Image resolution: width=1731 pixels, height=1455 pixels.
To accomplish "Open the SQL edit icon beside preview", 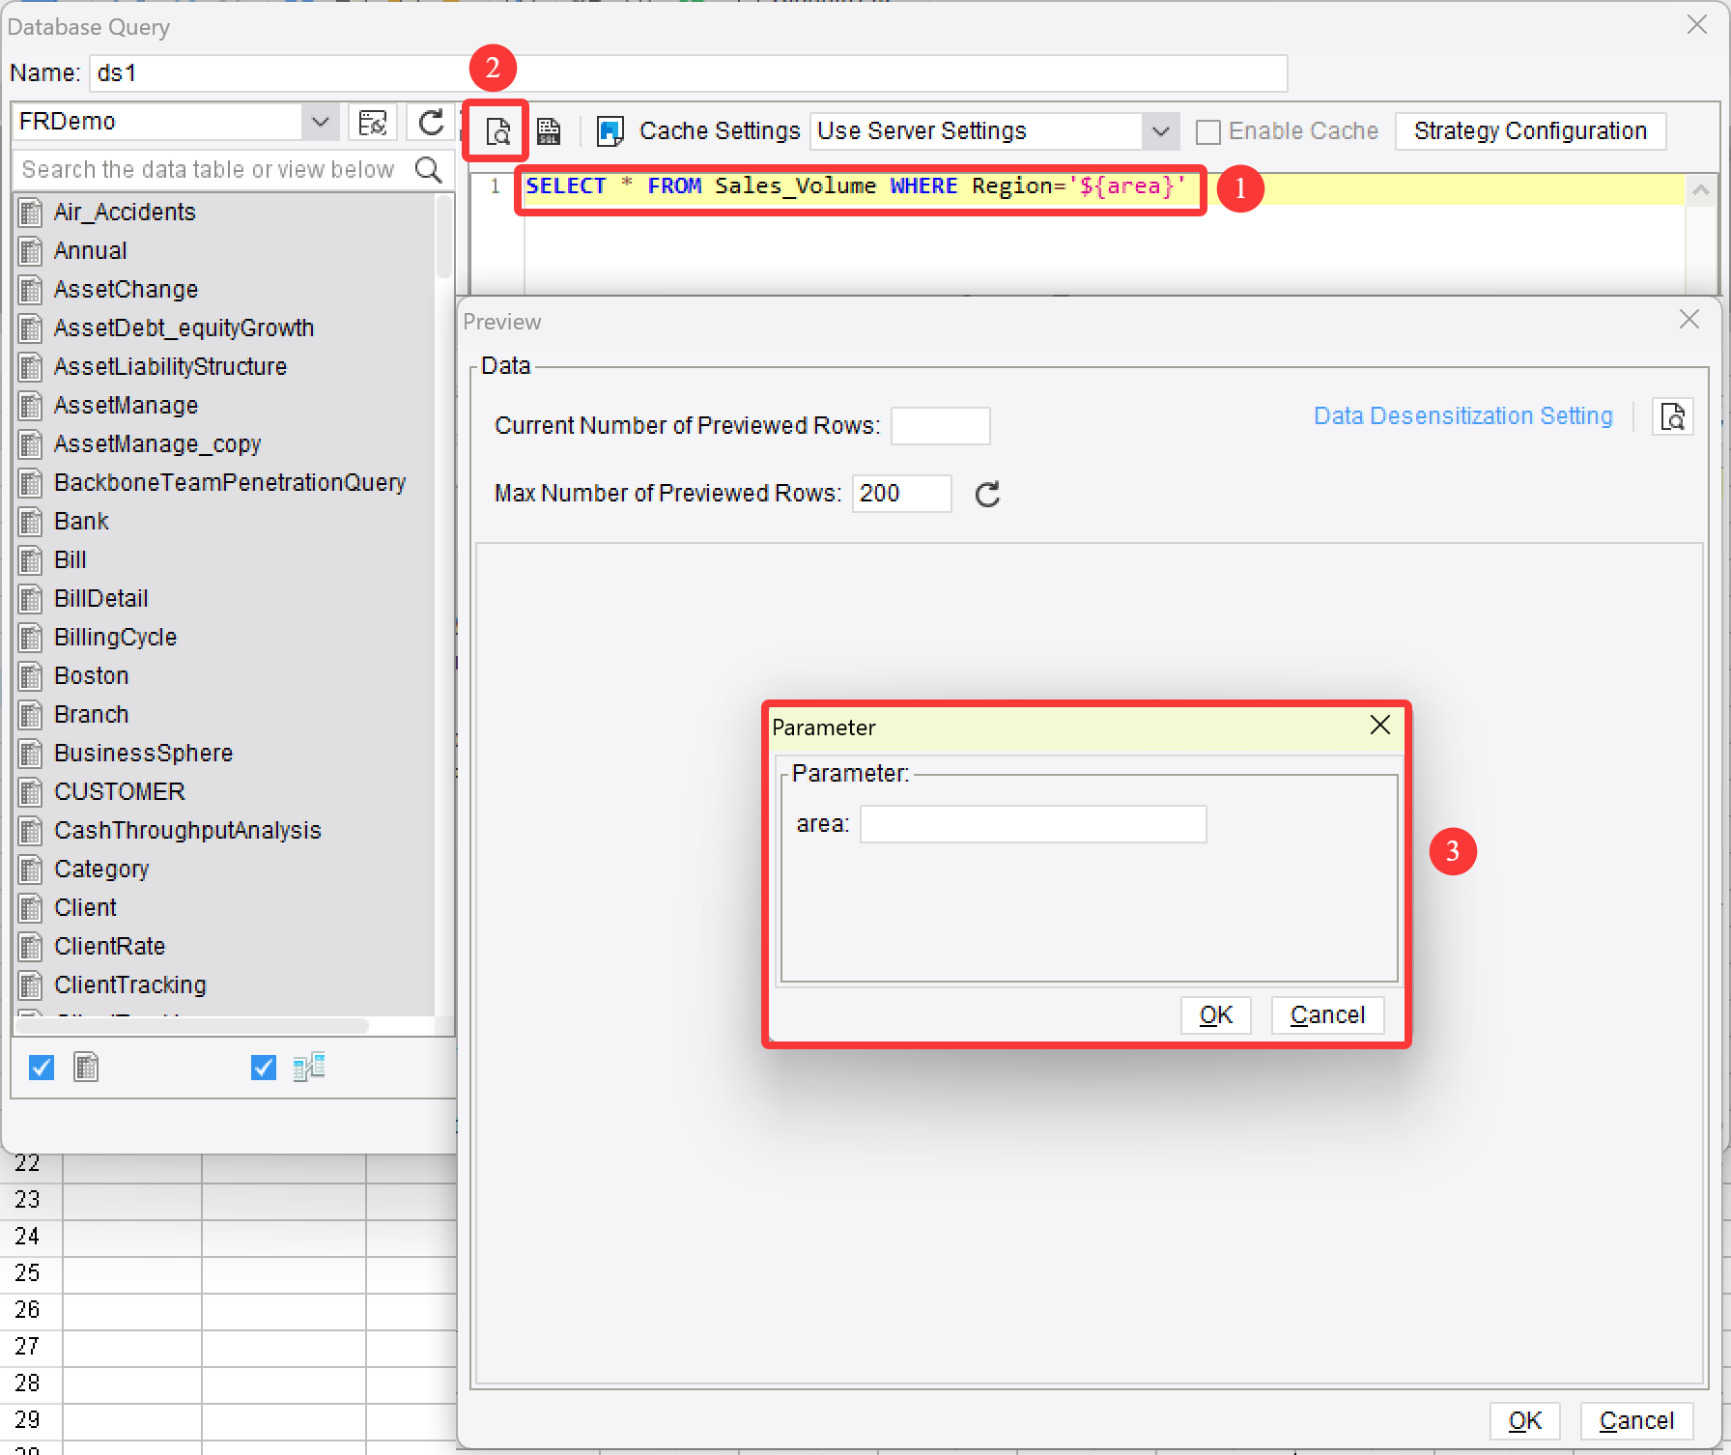I will click(x=549, y=130).
